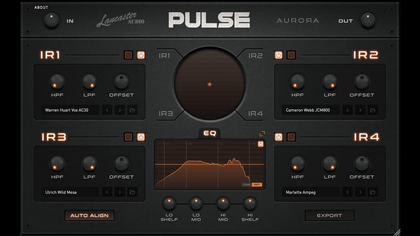
Task: Select next IR for IR2 slot
Action: click(360, 110)
